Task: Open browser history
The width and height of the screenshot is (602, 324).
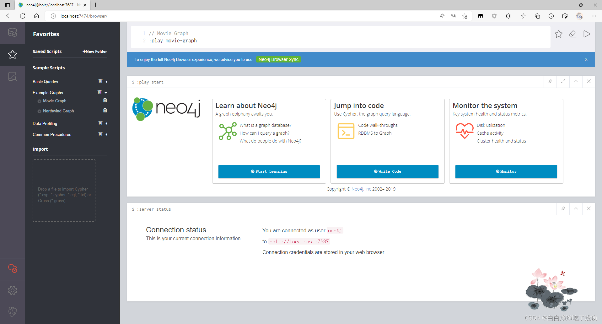Action: click(551, 16)
